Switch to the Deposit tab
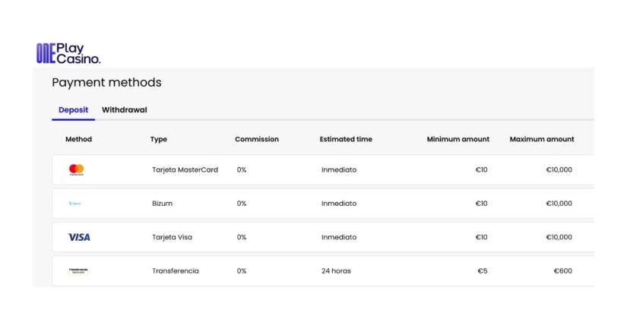Screen dimensions: 627x329 73,110
